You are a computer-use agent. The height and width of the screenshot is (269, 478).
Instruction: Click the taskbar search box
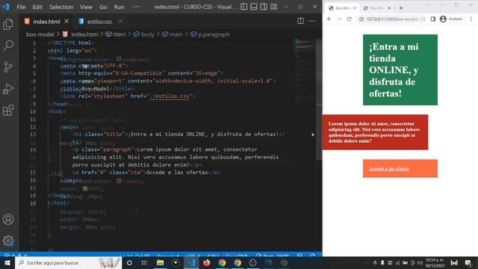coord(68,262)
